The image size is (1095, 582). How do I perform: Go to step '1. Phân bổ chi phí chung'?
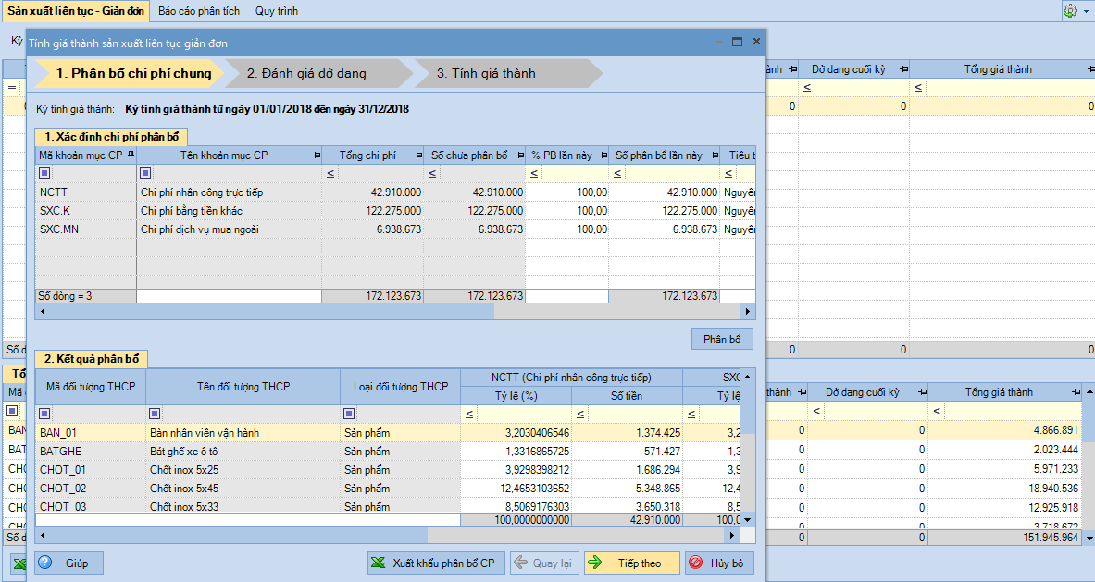coord(130,73)
